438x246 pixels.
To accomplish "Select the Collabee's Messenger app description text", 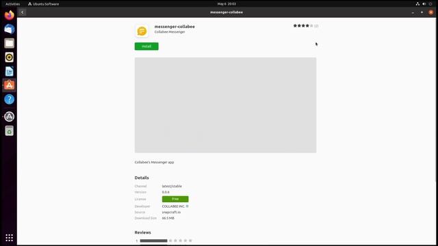I will pos(154,162).
